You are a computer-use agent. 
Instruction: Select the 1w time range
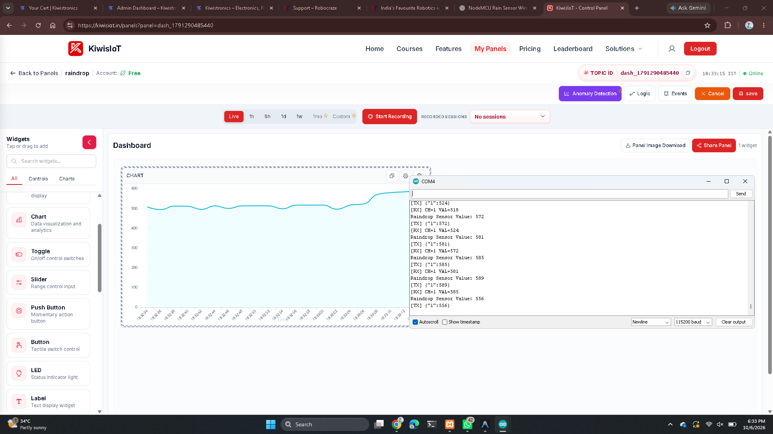299,117
